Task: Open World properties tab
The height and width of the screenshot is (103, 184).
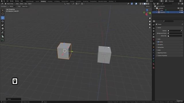Action: pyautogui.click(x=154, y=40)
